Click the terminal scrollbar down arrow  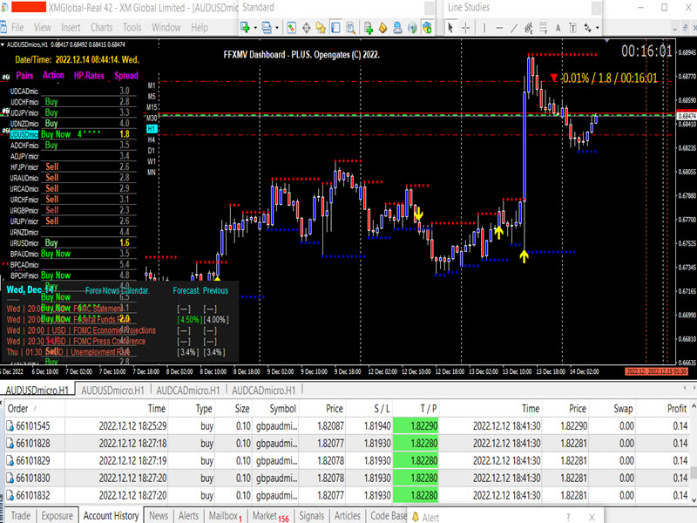[x=694, y=500]
